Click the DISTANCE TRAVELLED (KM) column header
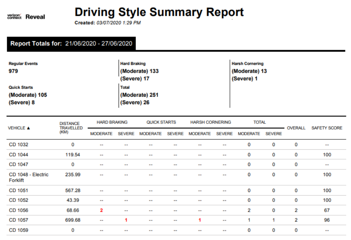The height and width of the screenshot is (240, 351). pos(71,128)
